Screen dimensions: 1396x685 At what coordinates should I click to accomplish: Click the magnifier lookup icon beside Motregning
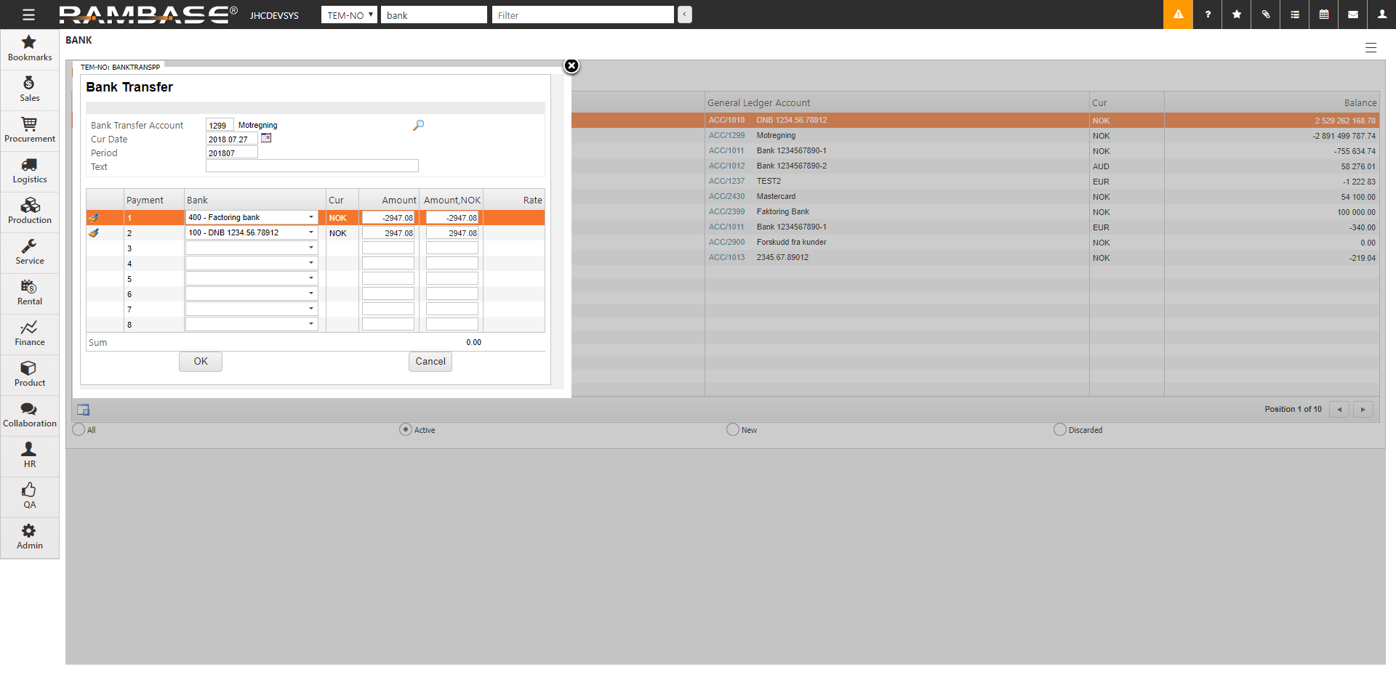pos(418,125)
